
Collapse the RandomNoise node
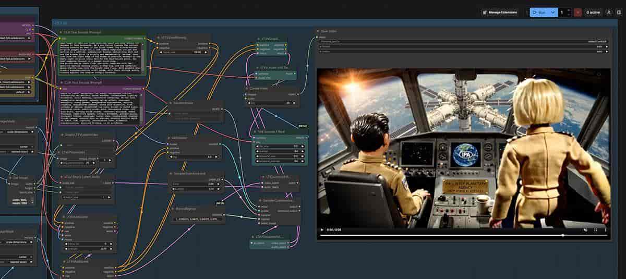coord(171,103)
